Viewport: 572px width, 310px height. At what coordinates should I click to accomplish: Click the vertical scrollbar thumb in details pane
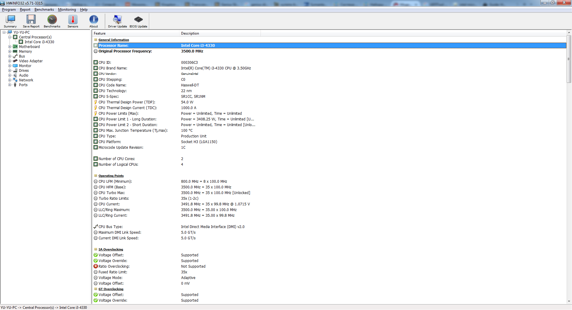point(569,59)
